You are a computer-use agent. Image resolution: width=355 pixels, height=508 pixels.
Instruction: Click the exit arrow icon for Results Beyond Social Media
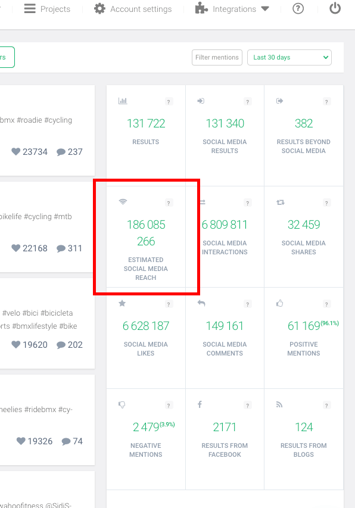point(280,101)
